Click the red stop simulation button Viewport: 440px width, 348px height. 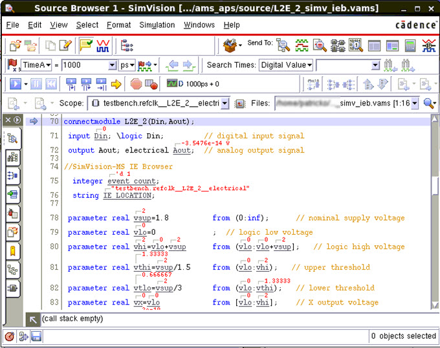(x=136, y=84)
